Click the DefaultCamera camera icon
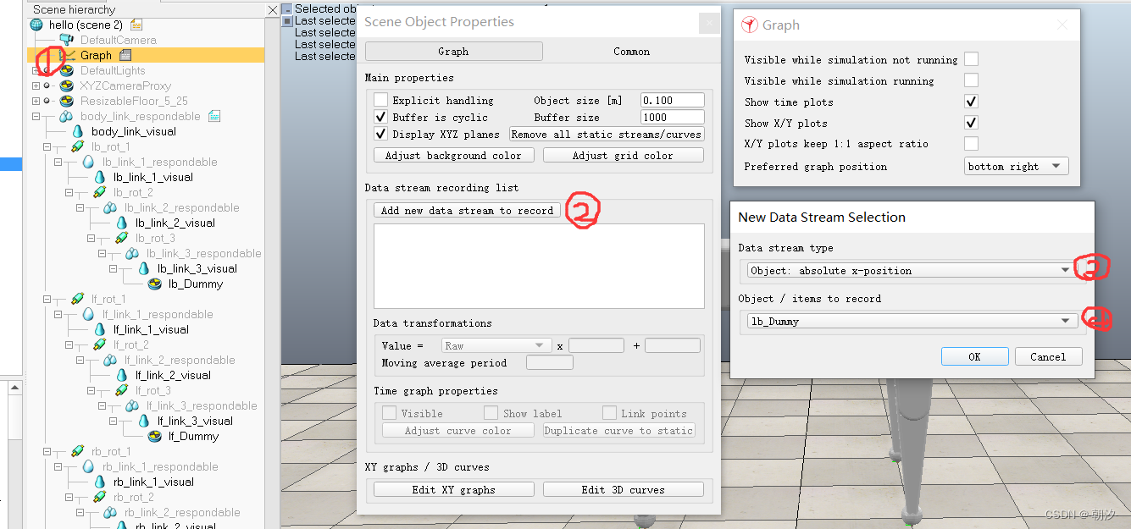Viewport: 1131px width, 529px height. point(67,39)
